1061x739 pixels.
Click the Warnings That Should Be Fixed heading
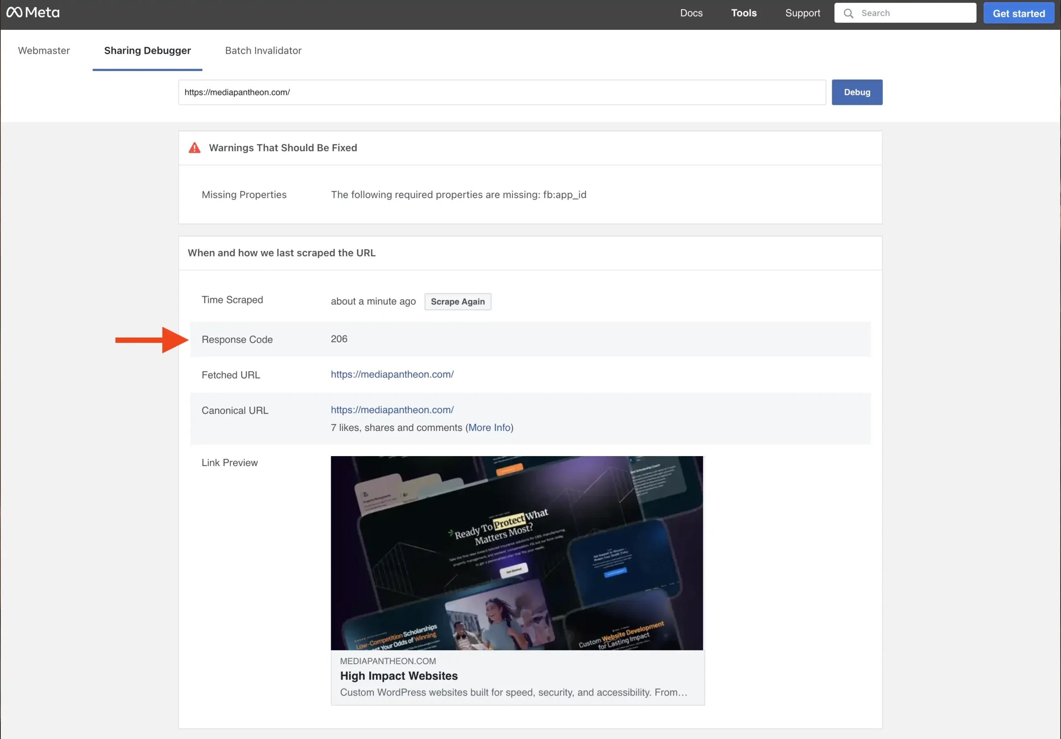tap(283, 148)
